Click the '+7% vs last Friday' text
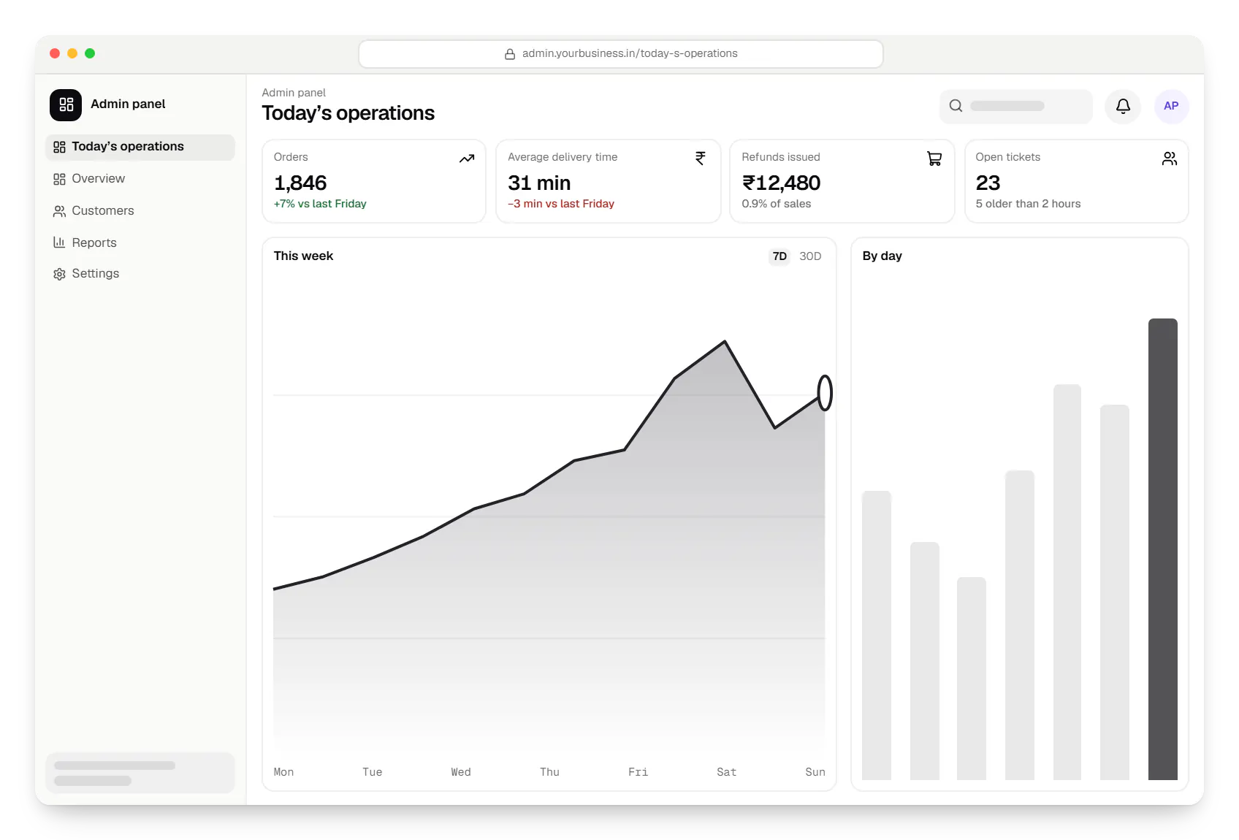 (x=320, y=204)
